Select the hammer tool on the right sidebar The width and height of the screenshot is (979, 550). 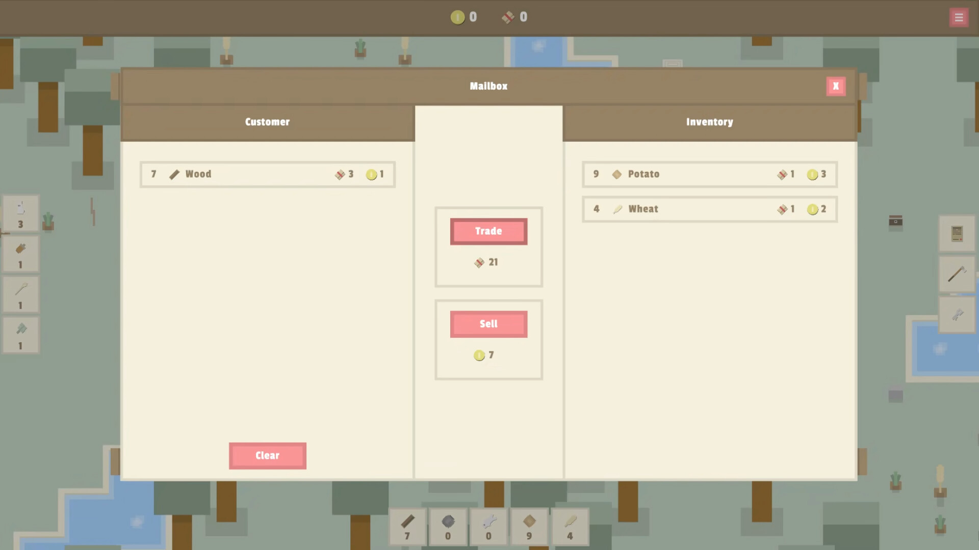[957, 272]
